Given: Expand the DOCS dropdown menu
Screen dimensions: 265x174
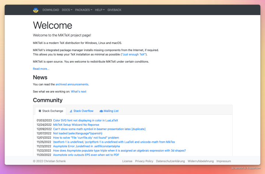Looking at the screenshot, I should (67, 10).
